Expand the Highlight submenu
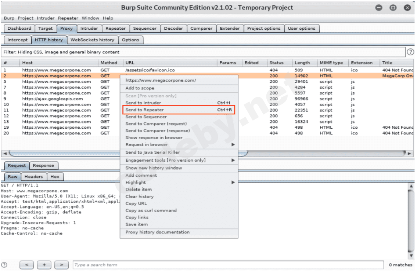The height and width of the screenshot is (272, 417). (x=233, y=182)
